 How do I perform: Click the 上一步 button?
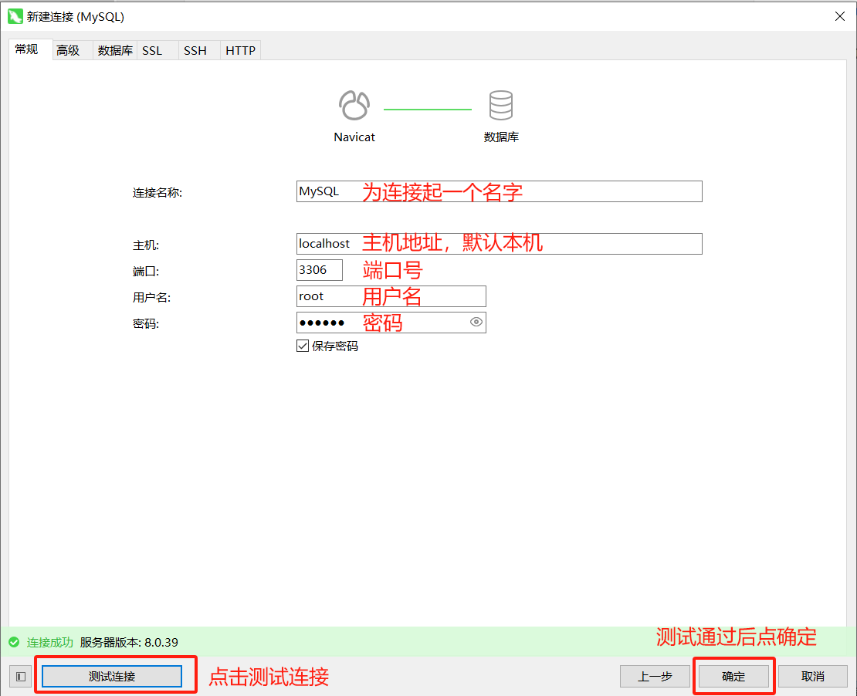(655, 677)
